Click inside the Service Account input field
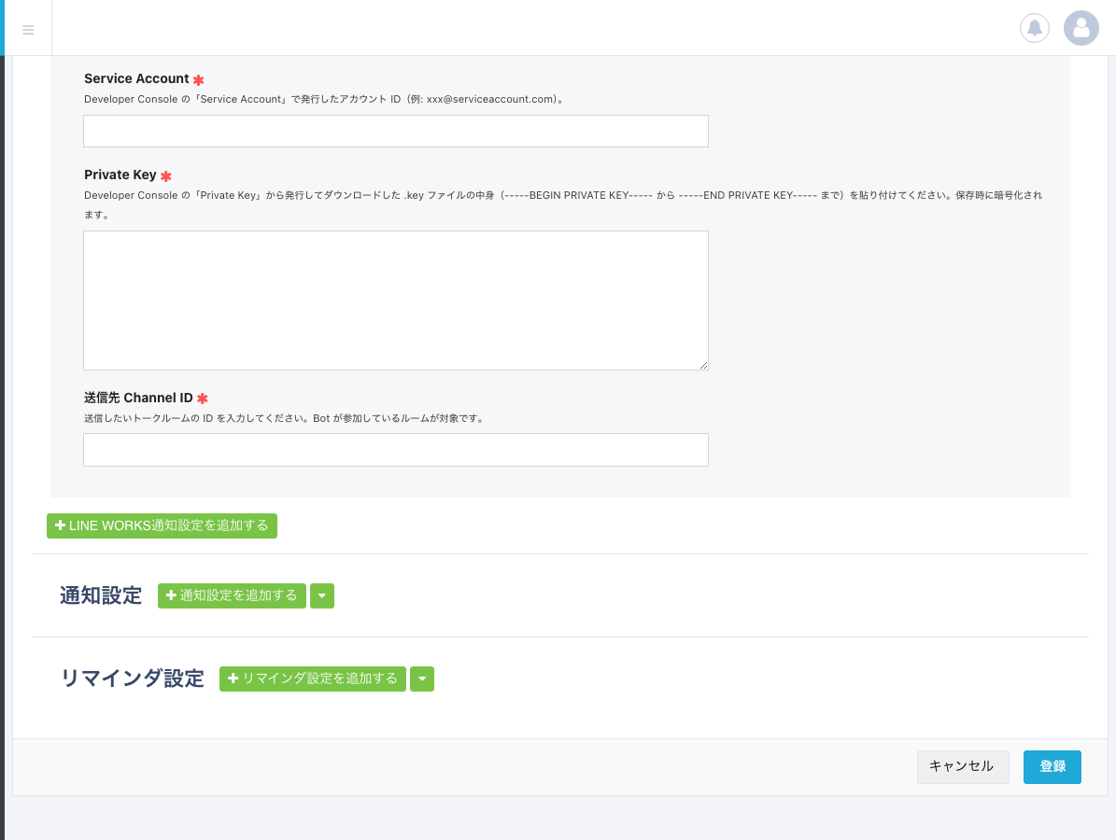The height and width of the screenshot is (840, 1116). pos(396,131)
